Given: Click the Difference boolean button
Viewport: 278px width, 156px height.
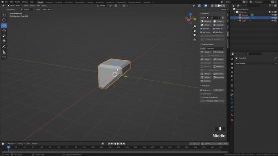Looking at the screenshot, I should pyautogui.click(x=206, y=21).
